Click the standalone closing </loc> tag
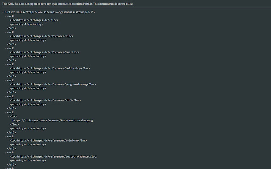This screenshot has height=169, width=271. tap(14, 125)
